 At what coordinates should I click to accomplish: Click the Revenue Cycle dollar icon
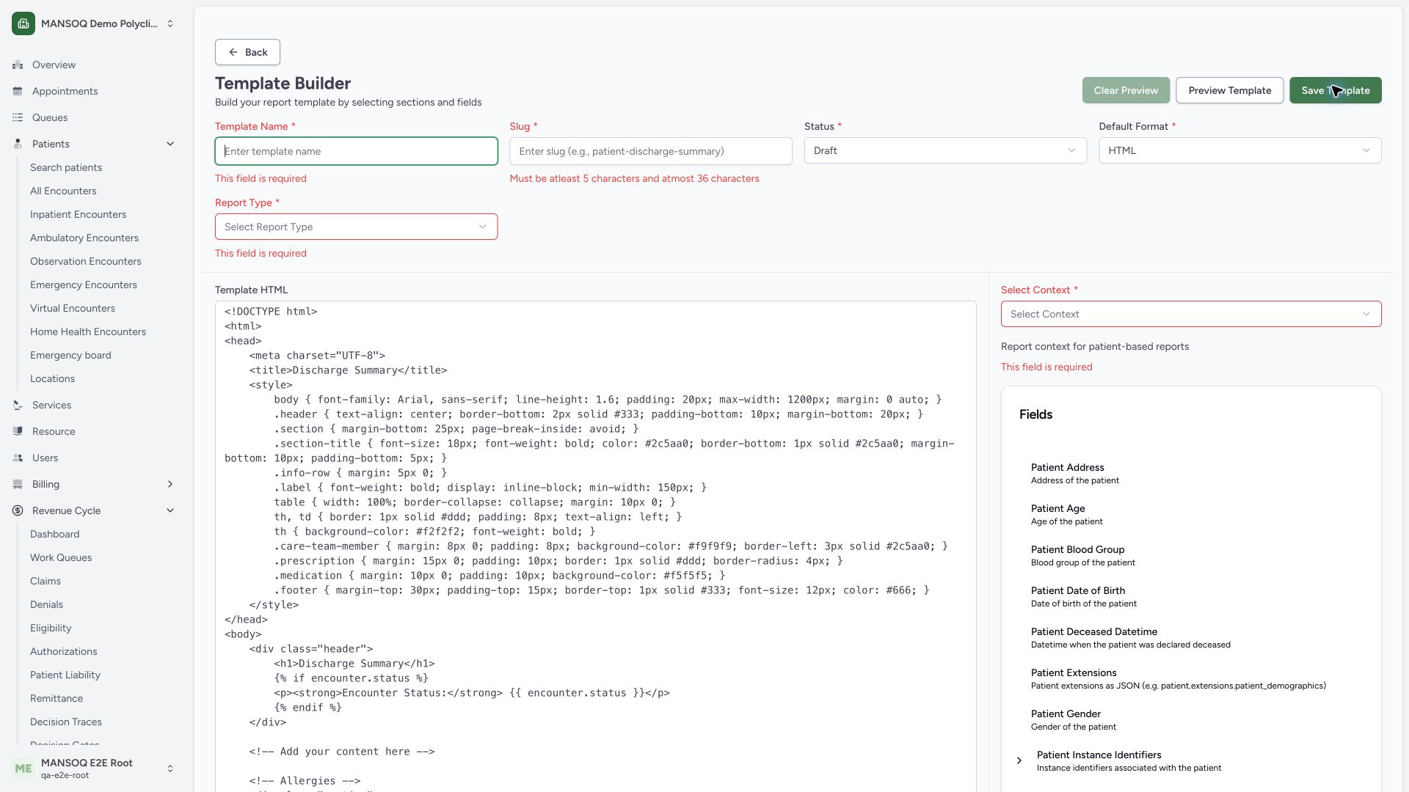coord(18,511)
